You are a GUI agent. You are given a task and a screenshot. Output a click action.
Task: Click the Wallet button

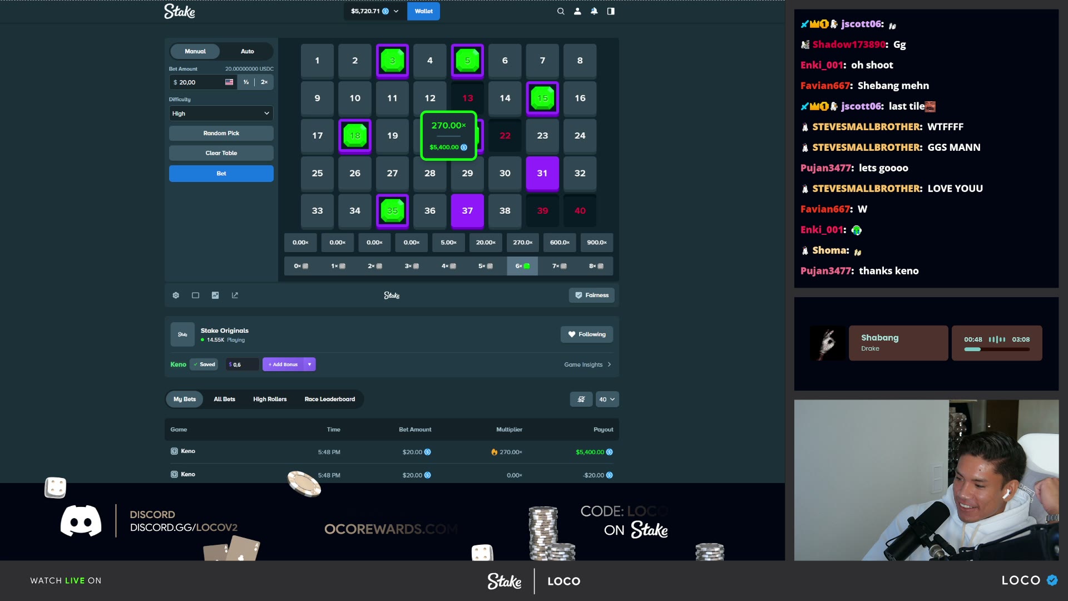click(x=424, y=11)
